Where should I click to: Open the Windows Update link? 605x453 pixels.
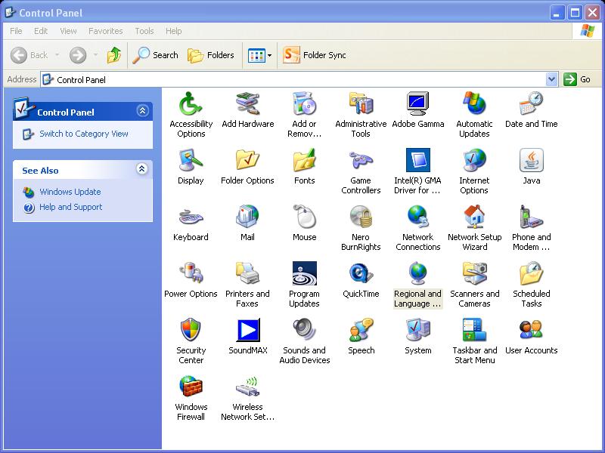point(62,192)
